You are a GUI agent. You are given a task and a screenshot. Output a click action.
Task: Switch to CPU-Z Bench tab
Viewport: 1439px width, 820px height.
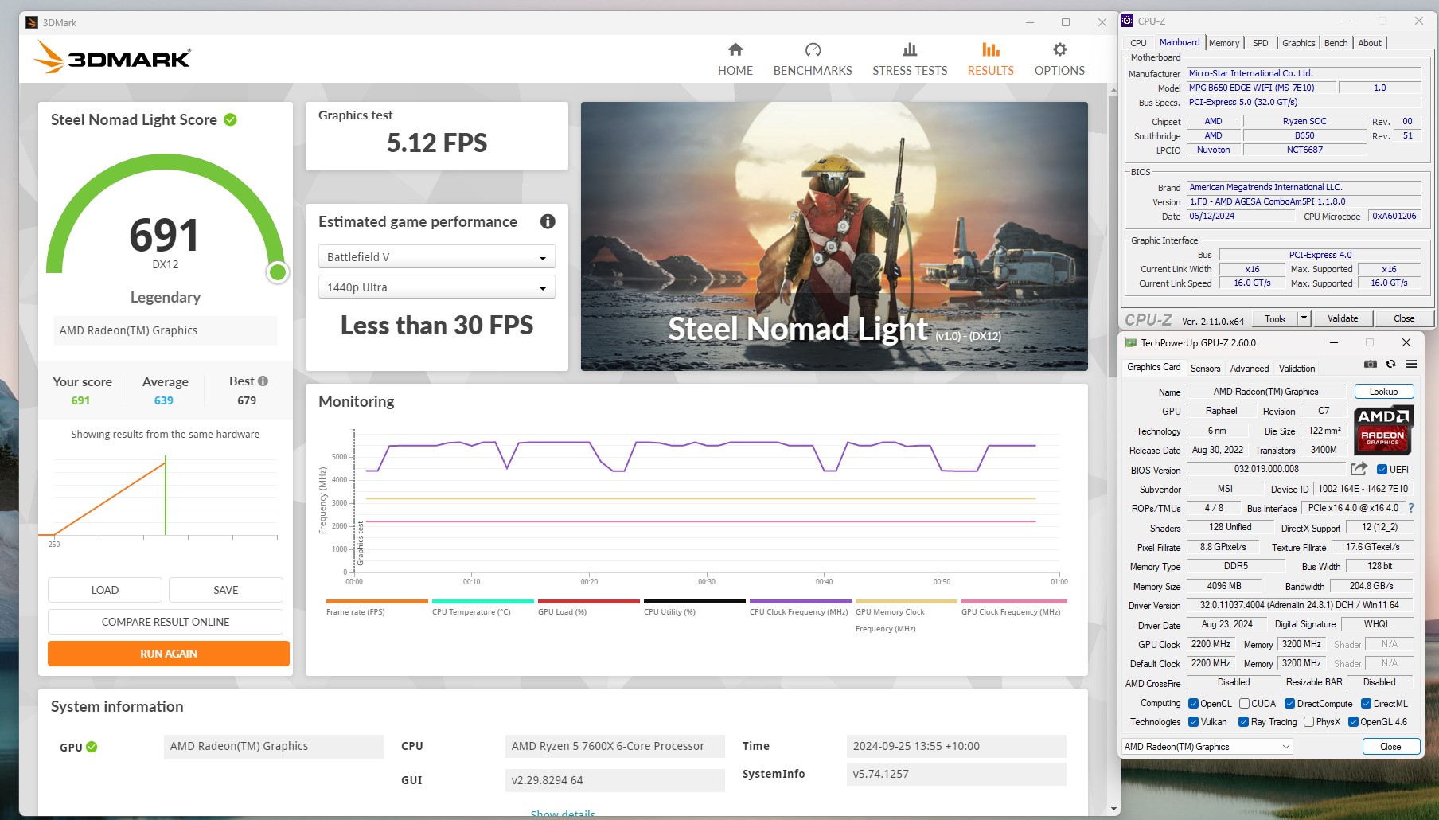(1336, 43)
